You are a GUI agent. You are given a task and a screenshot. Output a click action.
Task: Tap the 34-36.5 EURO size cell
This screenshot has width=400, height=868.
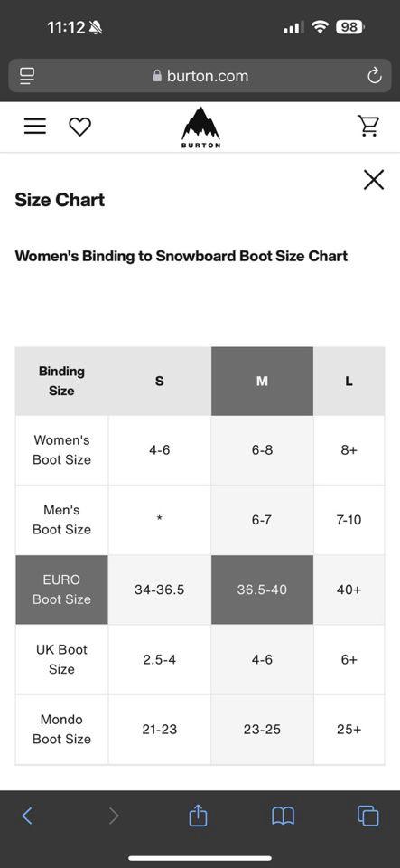(x=160, y=590)
